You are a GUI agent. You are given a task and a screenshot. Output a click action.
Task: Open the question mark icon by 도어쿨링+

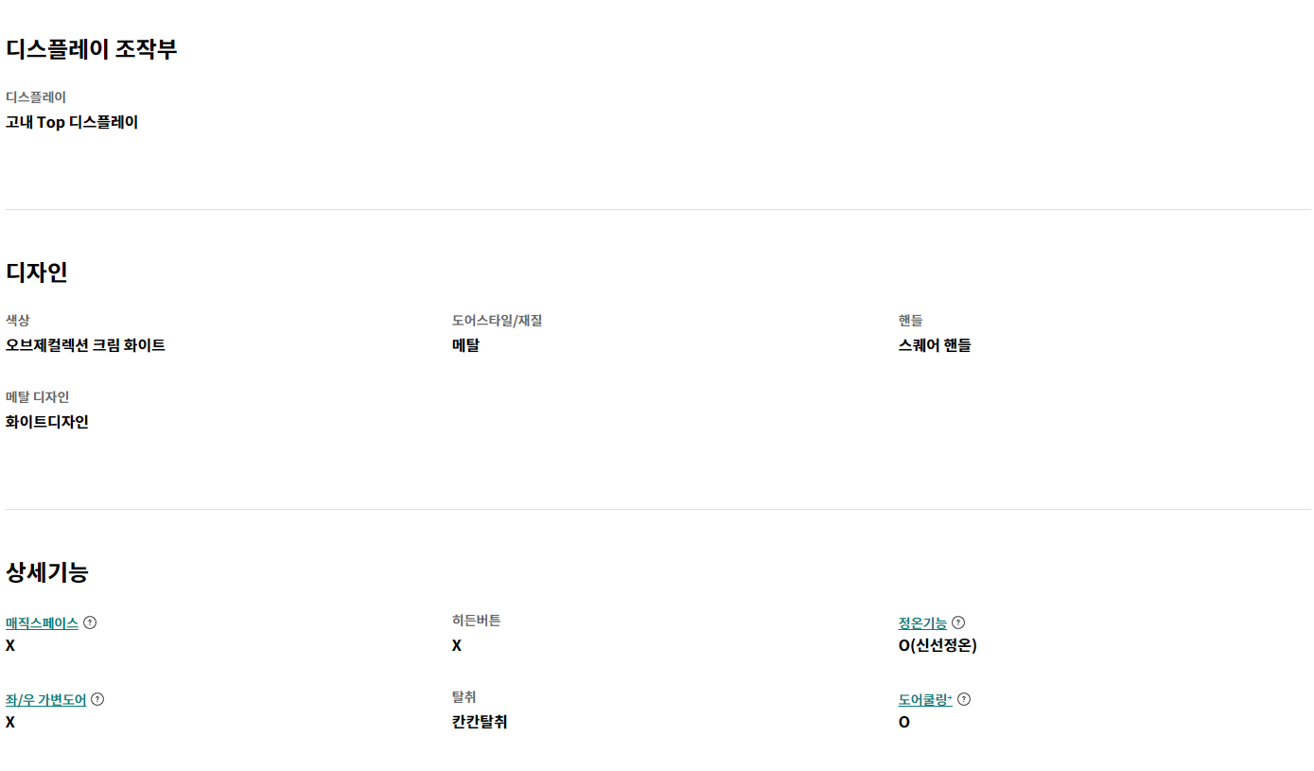tap(964, 699)
